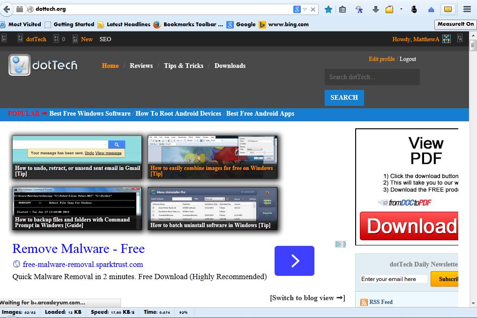
Task: Click the AdChoices triangle icon
Action: pyautogui.click(x=338, y=244)
